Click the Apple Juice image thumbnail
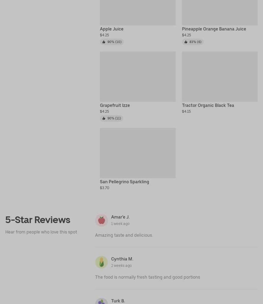 click(x=138, y=13)
